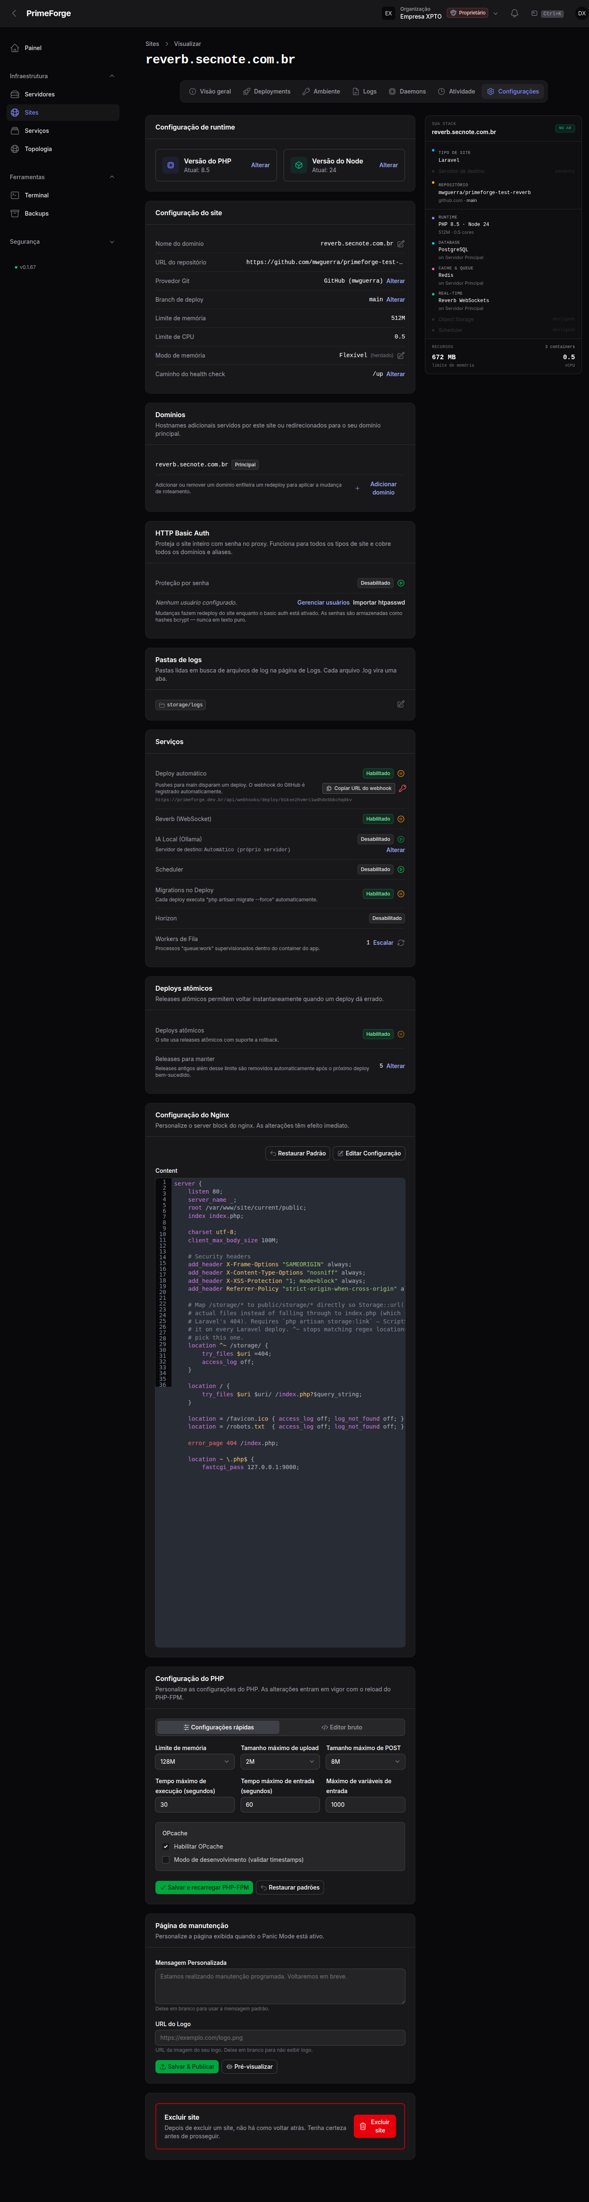Click Alterar next to Branch de deploy
The height and width of the screenshot is (2202, 589).
395,300
